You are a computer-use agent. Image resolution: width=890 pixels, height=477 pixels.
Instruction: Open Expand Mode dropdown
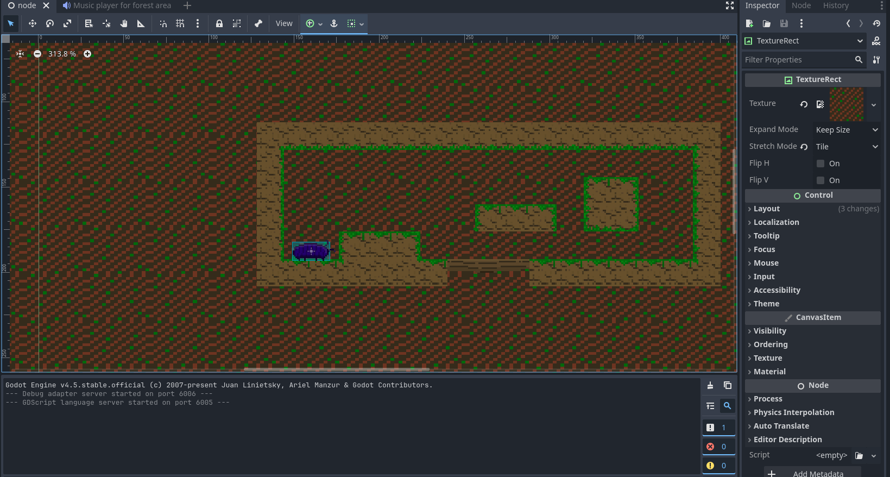point(847,130)
